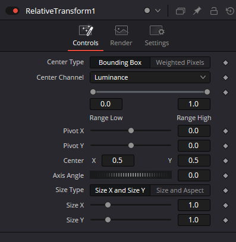Click the Pivot Y keyframe diamond
The height and width of the screenshot is (242, 236).
coord(225,146)
